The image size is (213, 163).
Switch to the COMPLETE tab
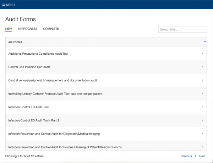[x=51, y=29]
